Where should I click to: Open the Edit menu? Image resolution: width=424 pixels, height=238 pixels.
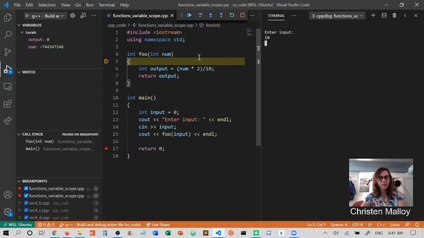[29, 5]
